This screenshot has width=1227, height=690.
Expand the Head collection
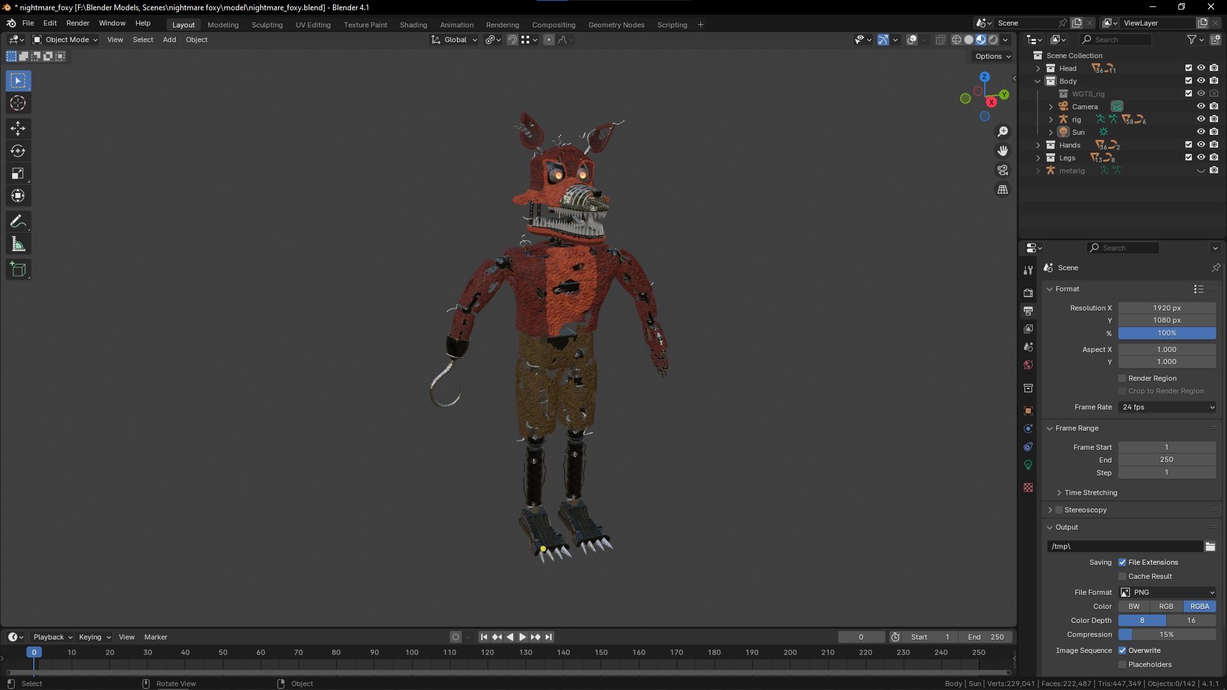1038,68
